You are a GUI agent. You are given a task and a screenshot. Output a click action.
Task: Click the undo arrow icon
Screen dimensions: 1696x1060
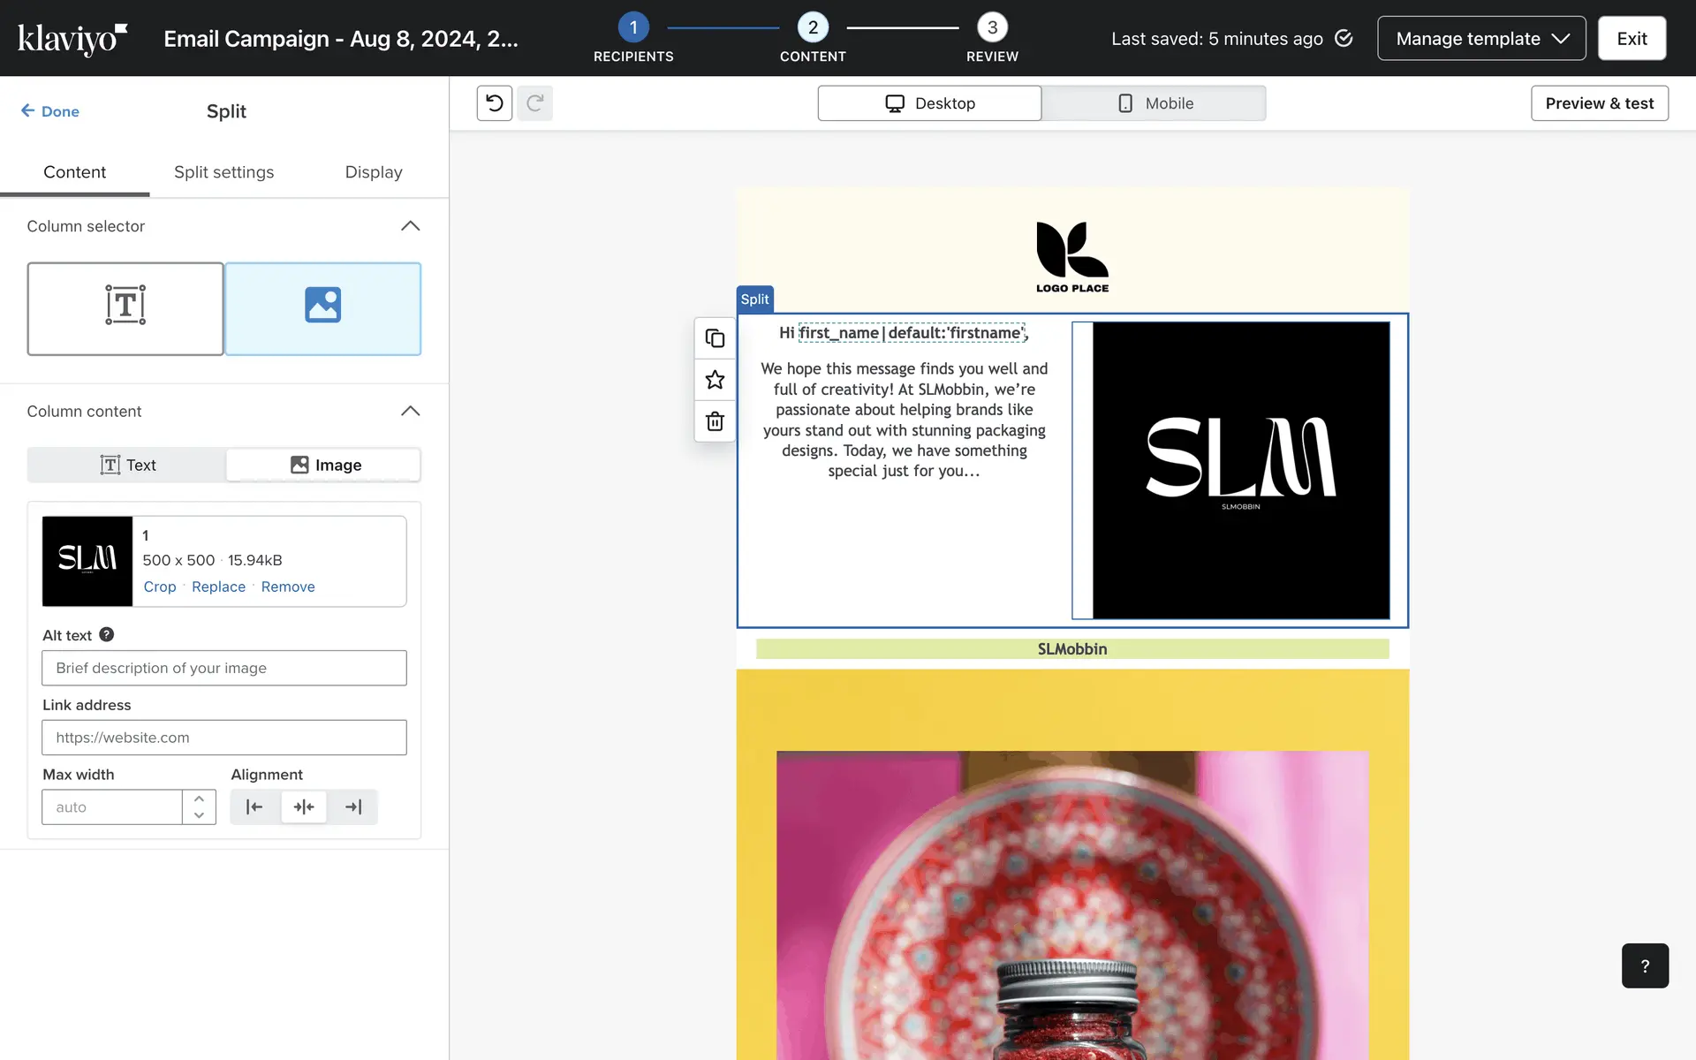point(494,103)
